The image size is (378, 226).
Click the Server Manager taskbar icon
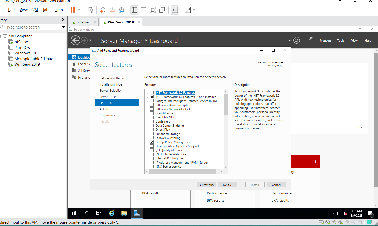click(x=137, y=213)
